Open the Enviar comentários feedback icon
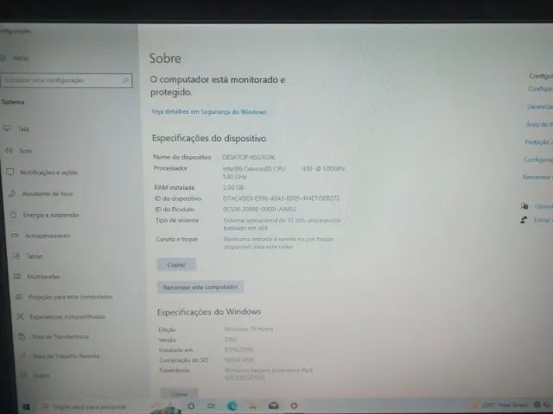 point(524,220)
